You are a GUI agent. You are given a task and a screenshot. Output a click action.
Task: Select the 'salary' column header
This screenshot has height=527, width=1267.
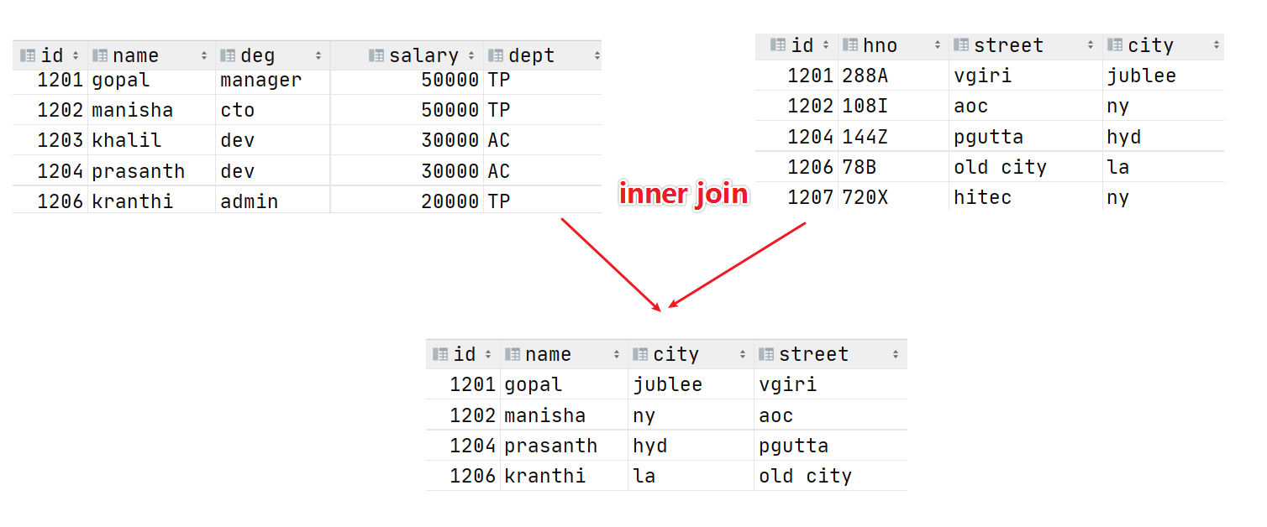[x=423, y=55]
